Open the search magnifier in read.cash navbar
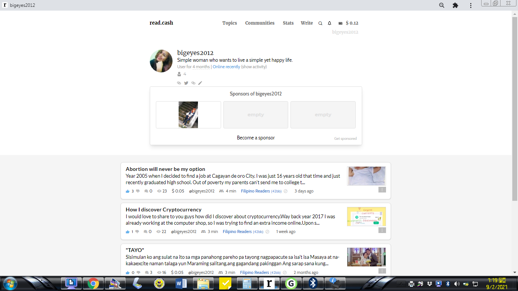 320,23
